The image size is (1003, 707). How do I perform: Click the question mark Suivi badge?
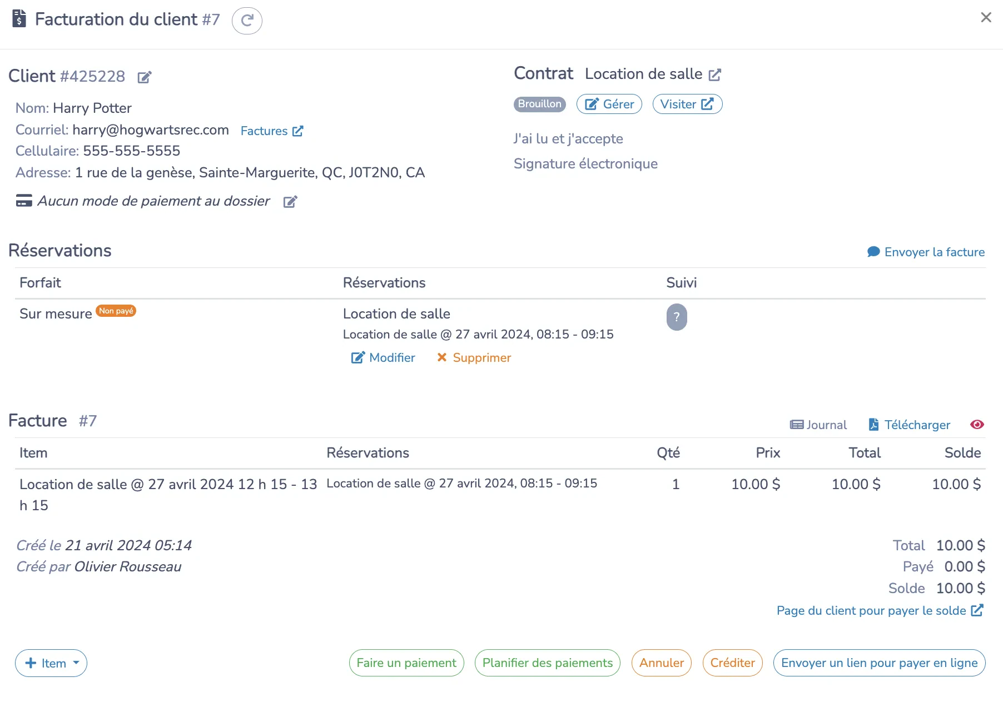(677, 317)
